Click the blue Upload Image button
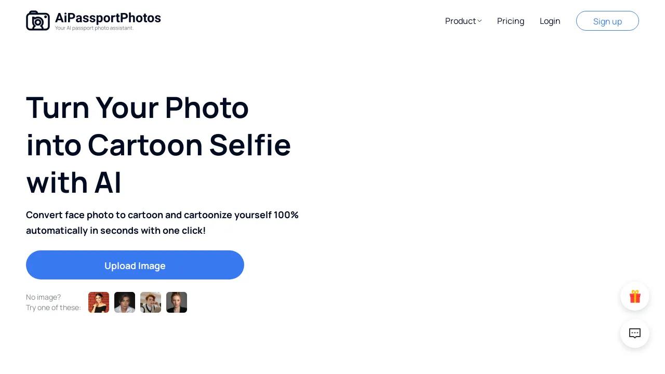665x374 pixels. pos(135,265)
